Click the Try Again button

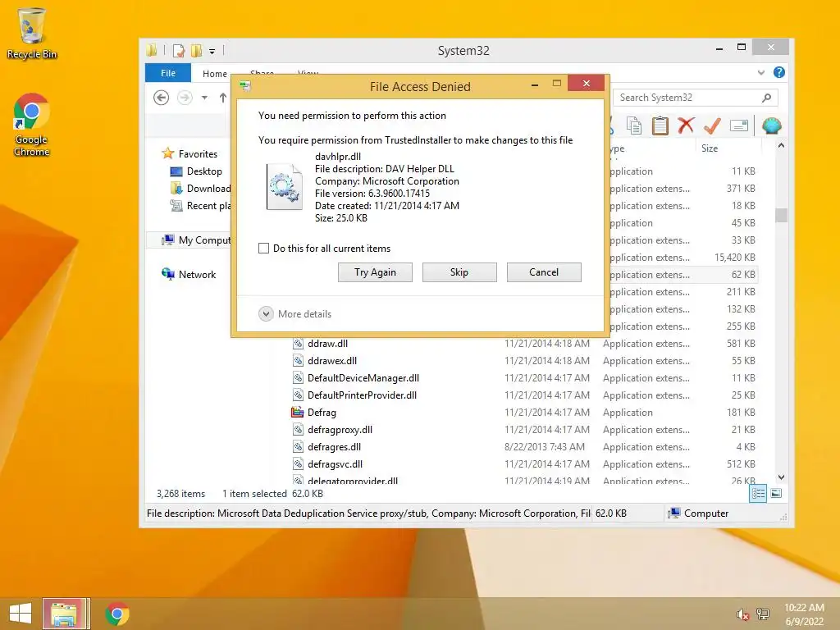[x=375, y=272]
